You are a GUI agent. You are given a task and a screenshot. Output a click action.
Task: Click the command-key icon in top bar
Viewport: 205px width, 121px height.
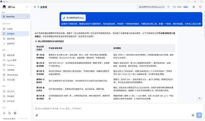[x=194, y=7]
